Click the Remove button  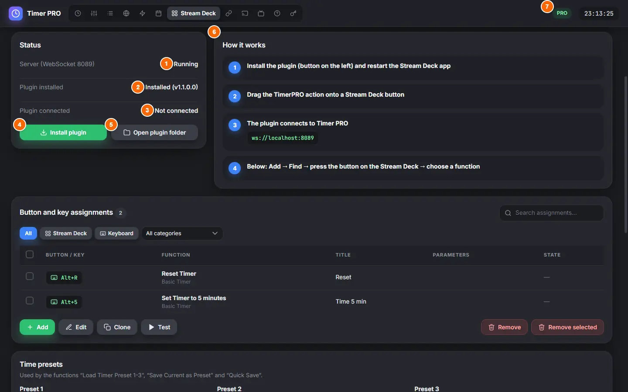(504, 327)
